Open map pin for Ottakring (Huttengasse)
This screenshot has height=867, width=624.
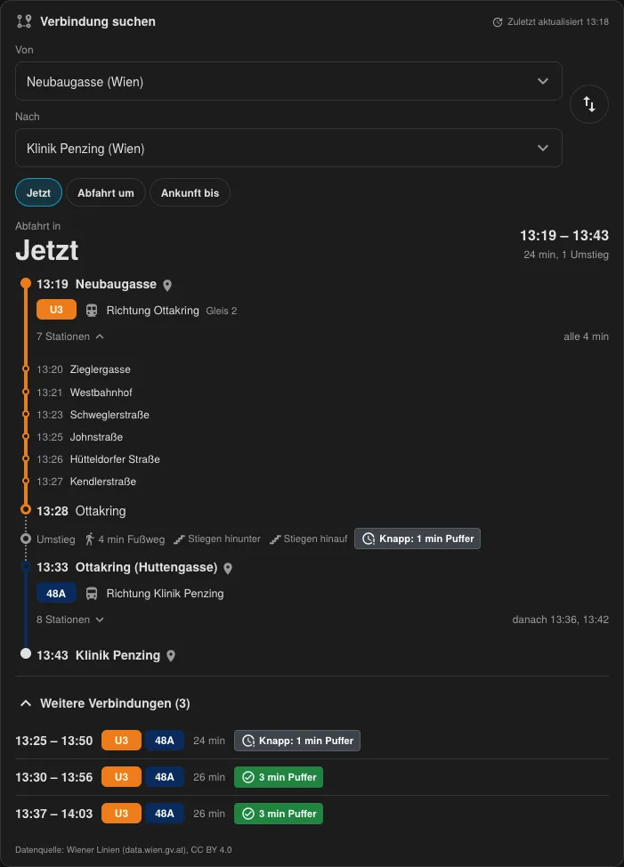pos(228,568)
